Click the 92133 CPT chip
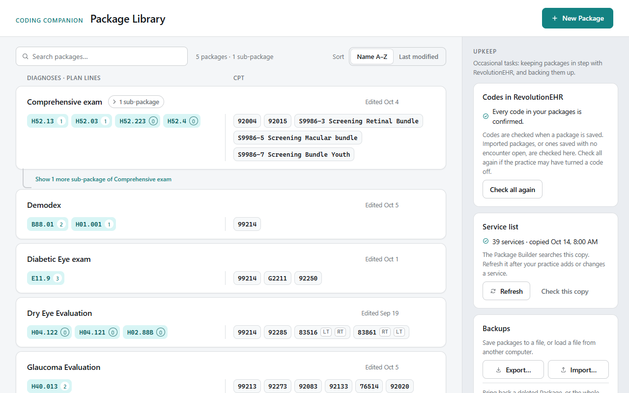Screen dimensions: 629x393 pyautogui.click(x=339, y=386)
